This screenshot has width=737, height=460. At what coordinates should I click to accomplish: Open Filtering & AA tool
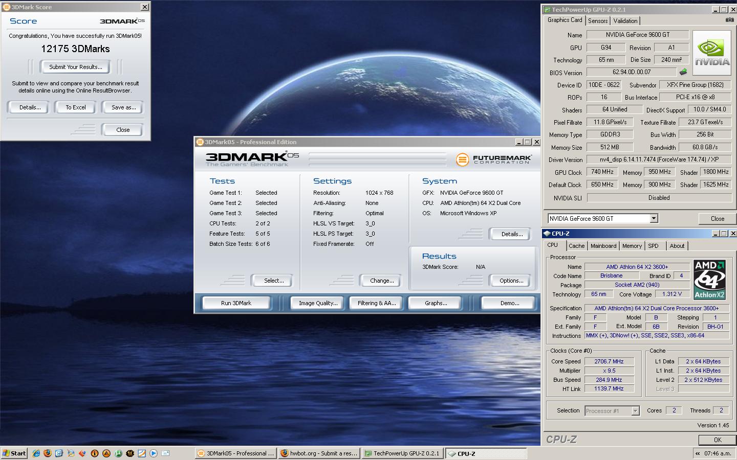coord(377,303)
